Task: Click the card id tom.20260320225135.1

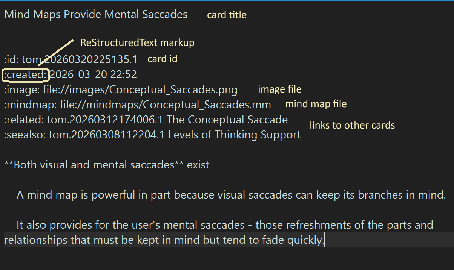Action: pos(80,60)
